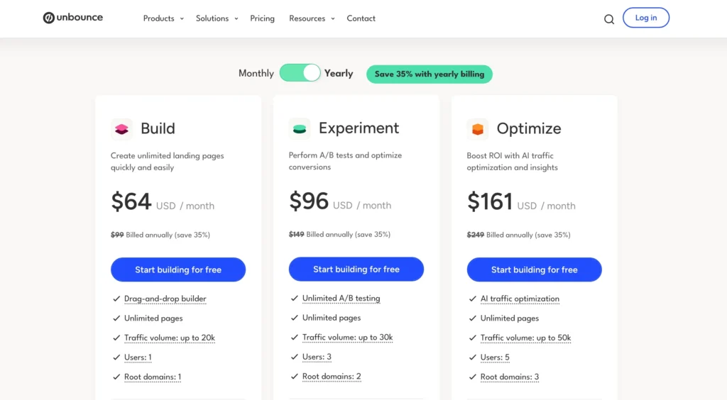Start building for free on Experiment plan

point(356,269)
